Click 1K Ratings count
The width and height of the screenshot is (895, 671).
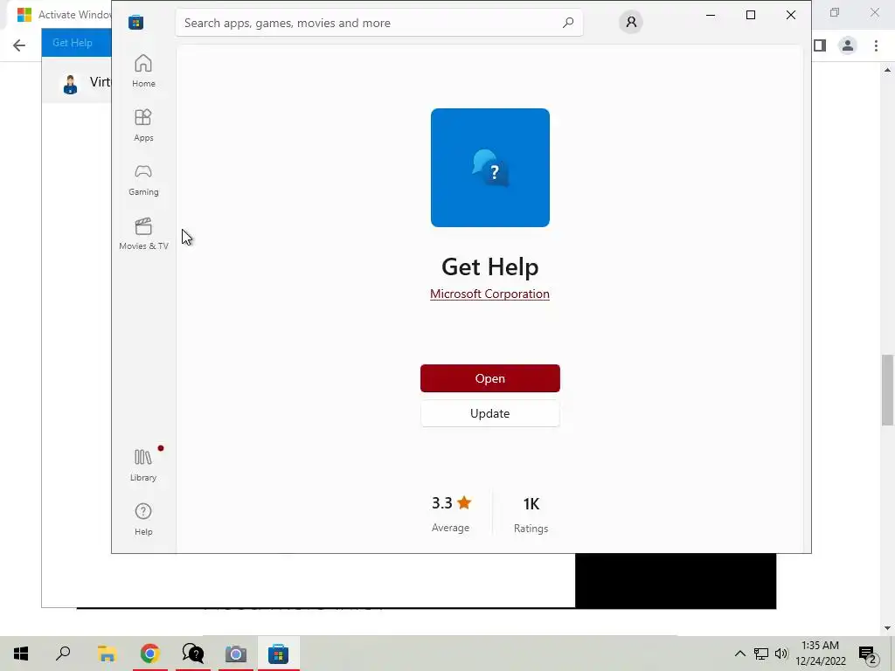531,514
